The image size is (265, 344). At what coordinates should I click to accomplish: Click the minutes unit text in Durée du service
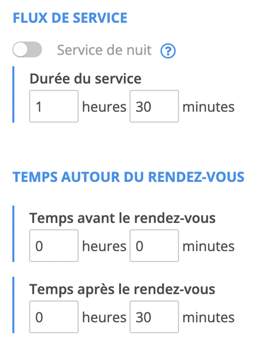point(209,107)
